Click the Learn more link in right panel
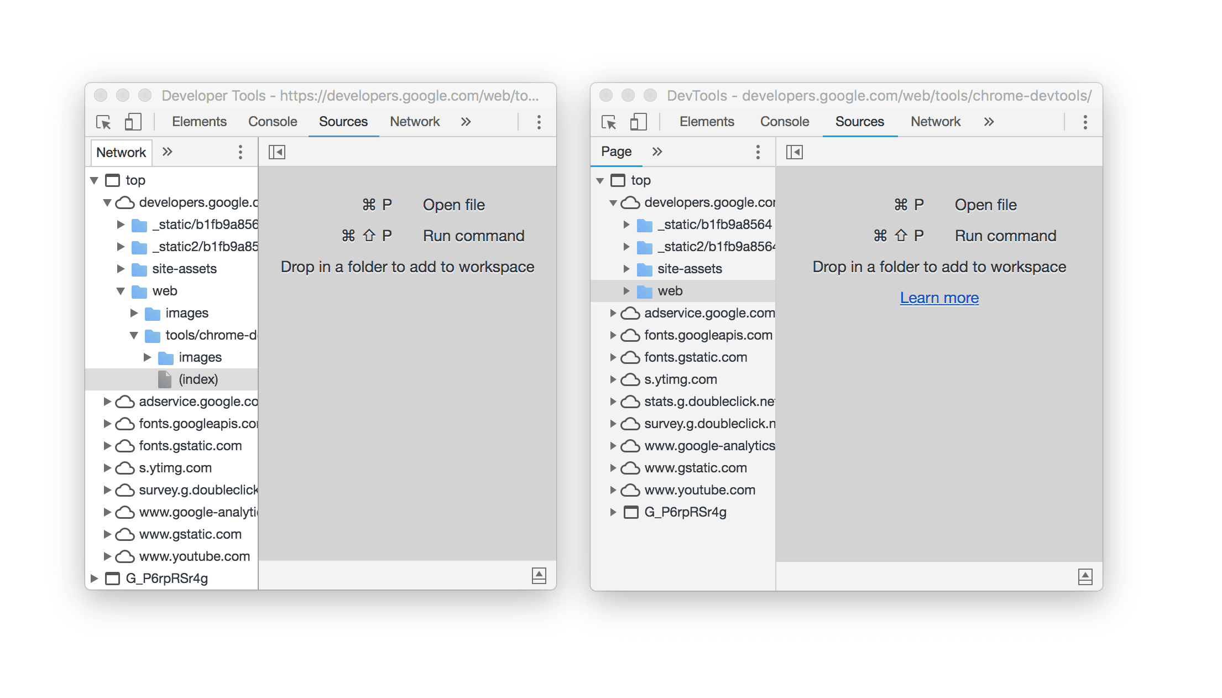 tap(940, 298)
